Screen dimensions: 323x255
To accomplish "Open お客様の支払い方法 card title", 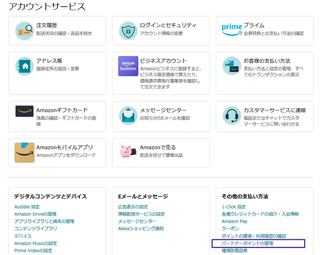I will (x=267, y=61).
